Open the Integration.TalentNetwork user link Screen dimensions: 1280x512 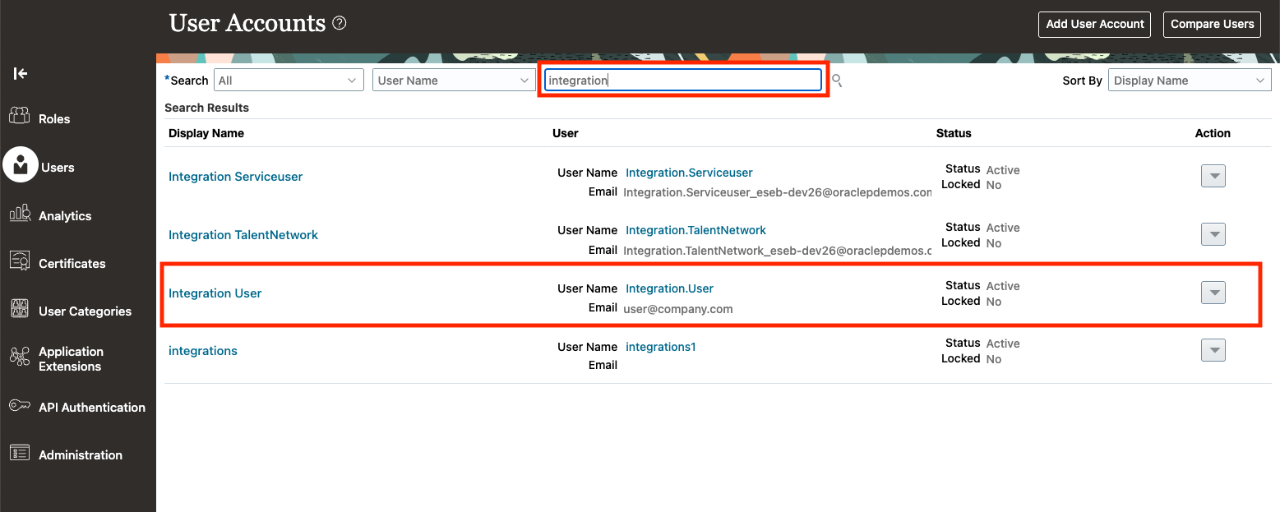(x=695, y=230)
